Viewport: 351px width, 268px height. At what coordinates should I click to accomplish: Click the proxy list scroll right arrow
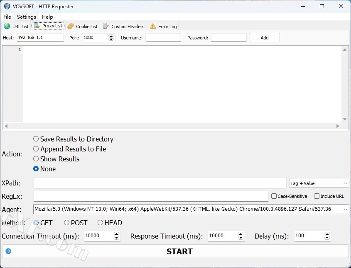pyautogui.click(x=338, y=126)
